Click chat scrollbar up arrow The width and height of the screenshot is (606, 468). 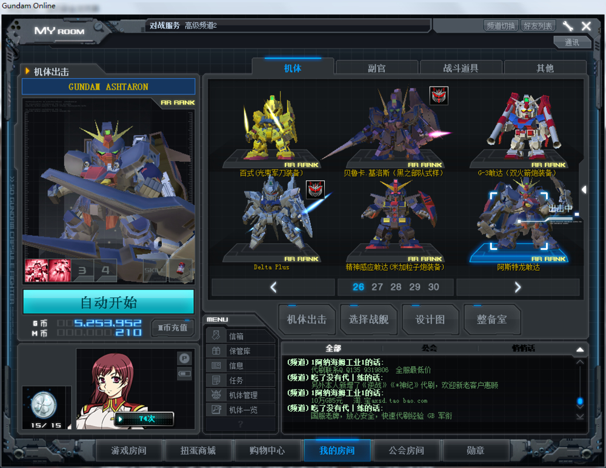(x=580, y=362)
